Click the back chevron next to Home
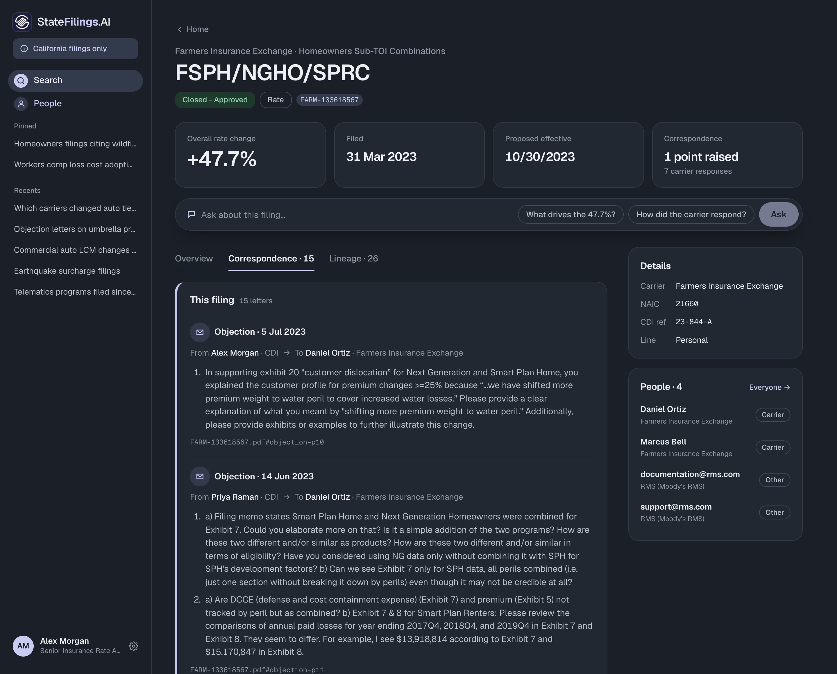The height and width of the screenshot is (674, 837). [x=179, y=30]
